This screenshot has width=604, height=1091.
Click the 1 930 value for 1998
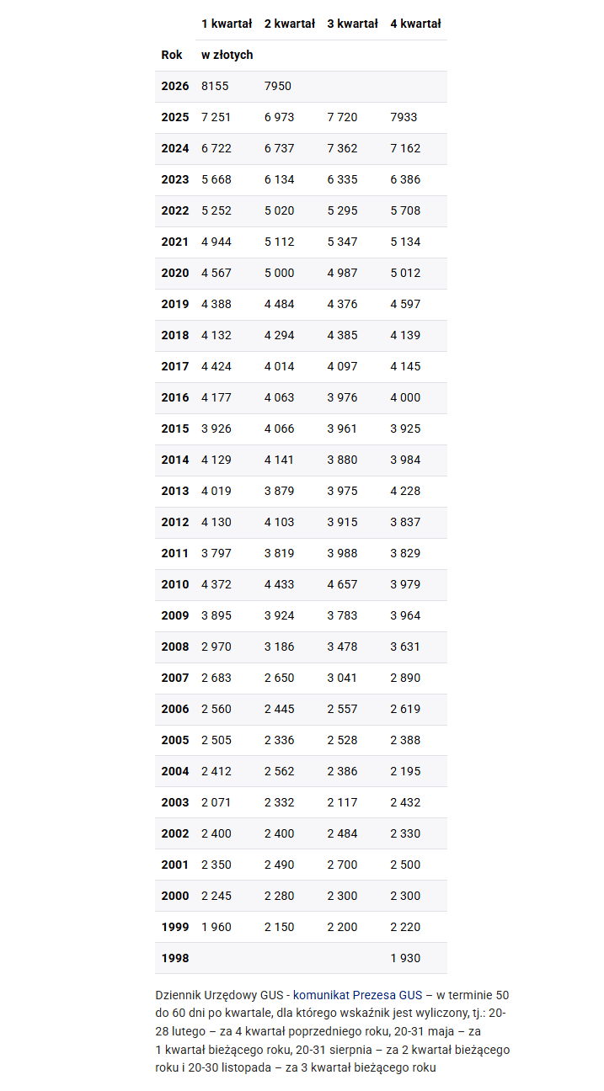(x=405, y=958)
